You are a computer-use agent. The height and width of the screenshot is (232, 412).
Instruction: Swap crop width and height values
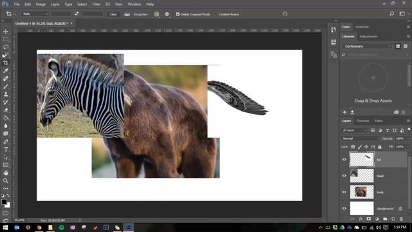pyautogui.click(x=77, y=14)
